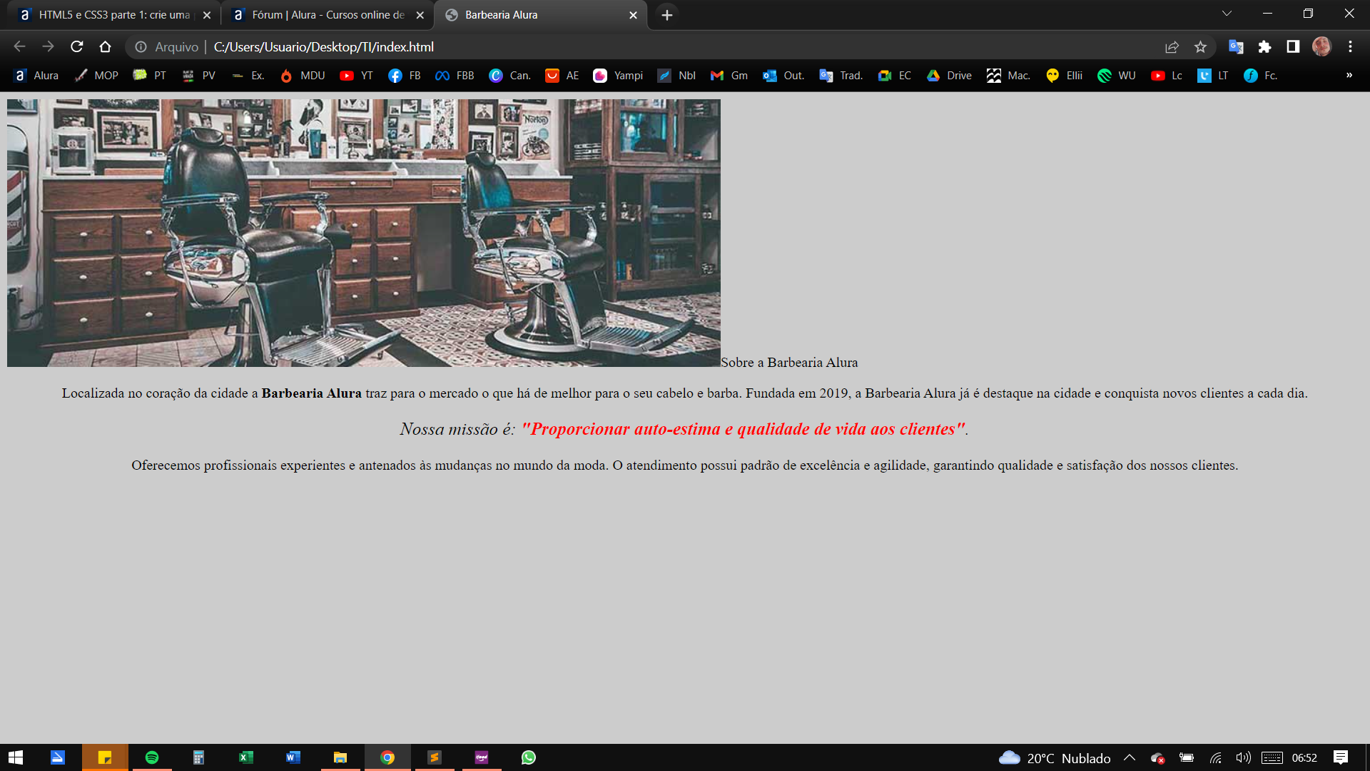
Task: Open the MOP bookmark
Action: tap(96, 76)
